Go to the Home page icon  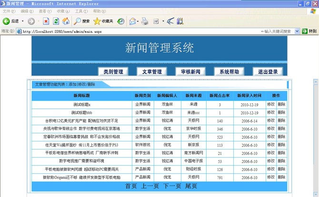click(66, 21)
